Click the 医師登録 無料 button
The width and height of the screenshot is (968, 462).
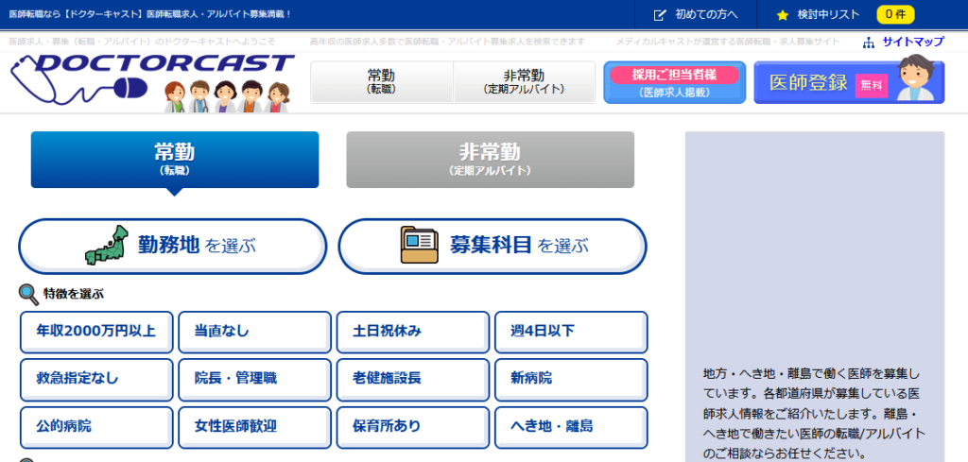point(849,82)
